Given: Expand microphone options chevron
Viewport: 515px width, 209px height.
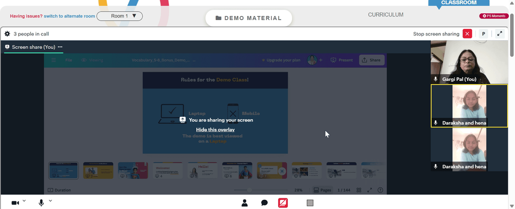Looking at the screenshot, I should click(50, 201).
